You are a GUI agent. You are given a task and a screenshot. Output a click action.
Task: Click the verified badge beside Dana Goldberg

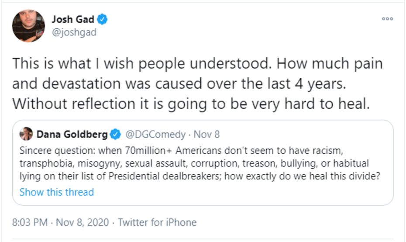[116, 134]
